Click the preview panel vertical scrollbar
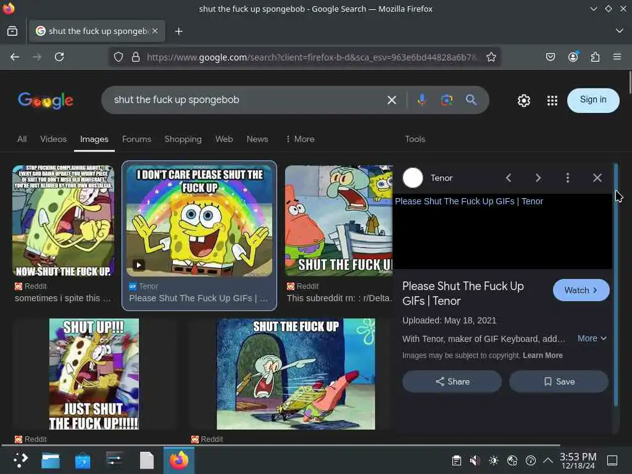 (x=615, y=284)
